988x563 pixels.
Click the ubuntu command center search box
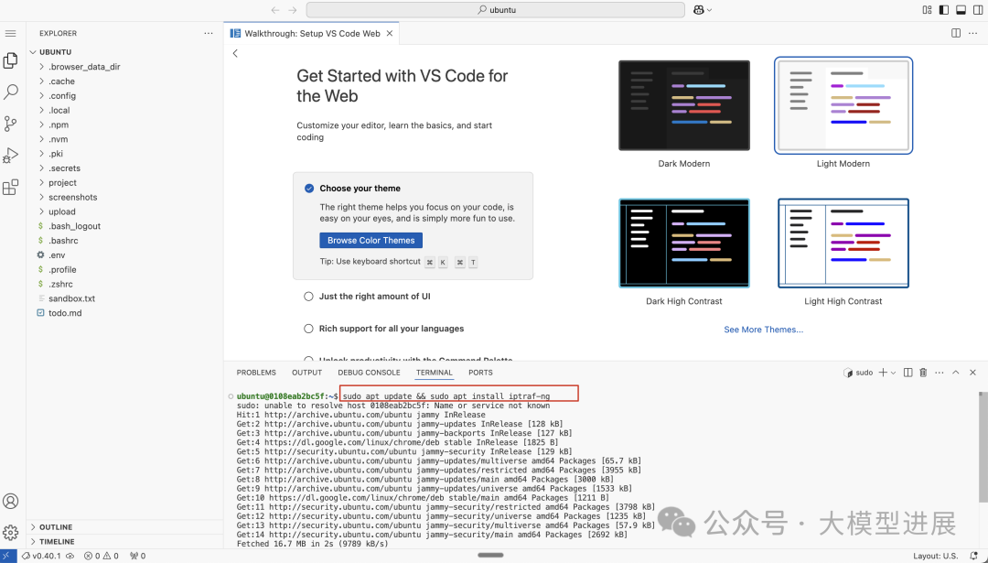(495, 10)
